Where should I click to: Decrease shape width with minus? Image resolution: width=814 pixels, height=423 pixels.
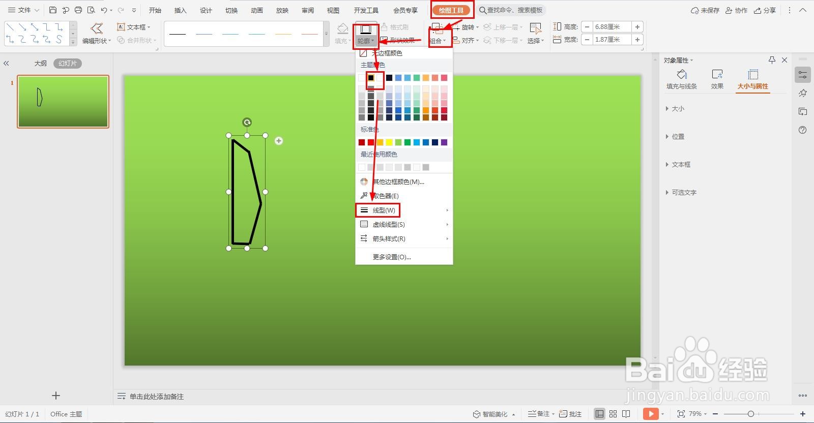pyautogui.click(x=587, y=40)
